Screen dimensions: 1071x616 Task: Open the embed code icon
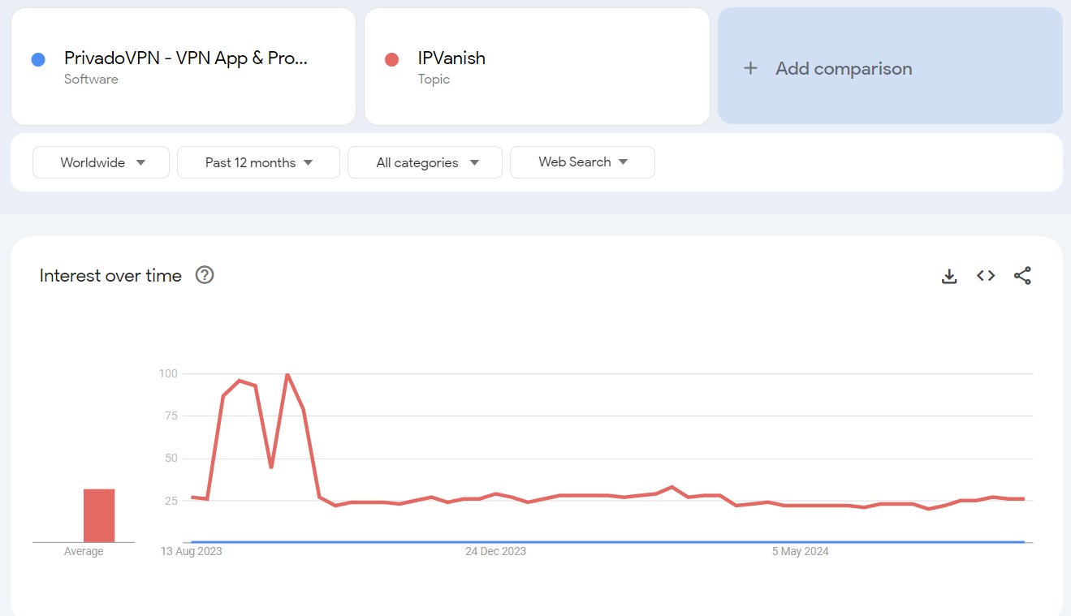(986, 276)
